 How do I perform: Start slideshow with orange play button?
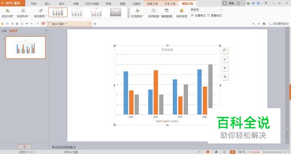pos(233,152)
